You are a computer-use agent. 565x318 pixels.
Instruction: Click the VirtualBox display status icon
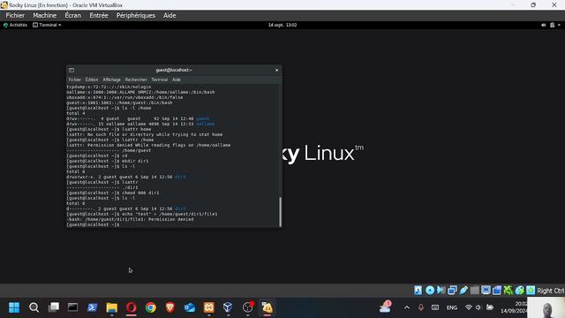point(486,291)
